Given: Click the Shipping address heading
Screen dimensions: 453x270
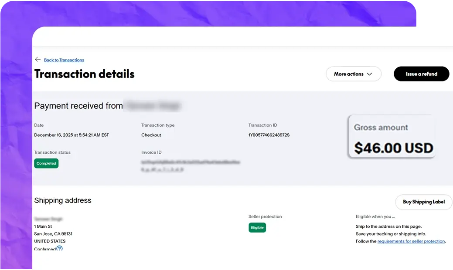Looking at the screenshot, I should coord(63,200).
